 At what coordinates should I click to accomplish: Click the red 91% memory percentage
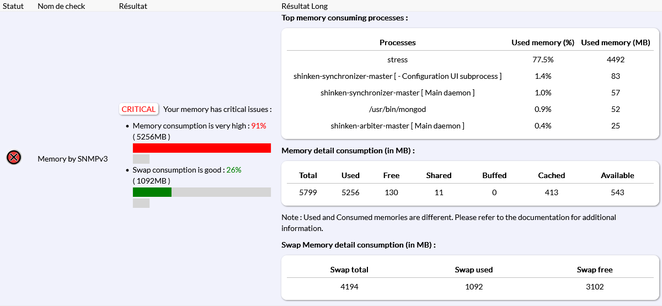point(259,126)
